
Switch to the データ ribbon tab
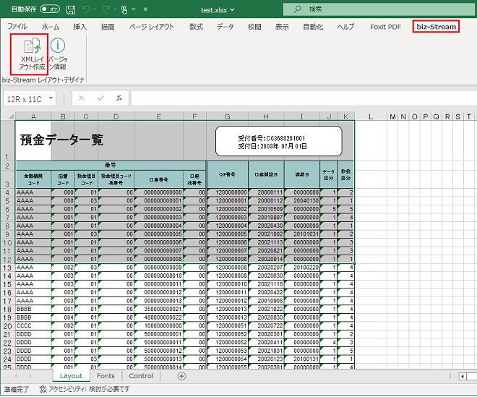coord(225,27)
